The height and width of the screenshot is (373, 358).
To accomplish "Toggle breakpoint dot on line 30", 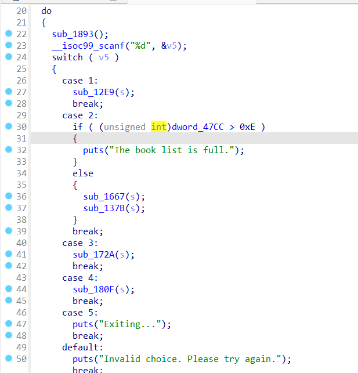I will [9, 126].
